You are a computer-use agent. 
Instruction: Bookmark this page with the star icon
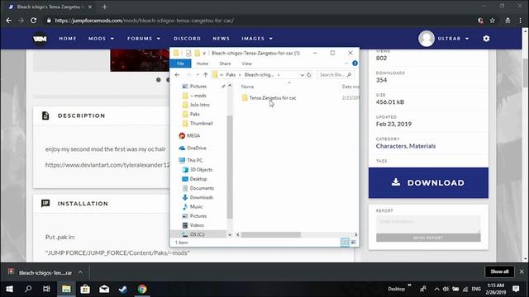[x=493, y=21]
